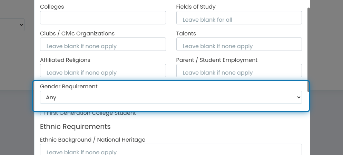Focus the Colleges input box

pyautogui.click(x=103, y=18)
